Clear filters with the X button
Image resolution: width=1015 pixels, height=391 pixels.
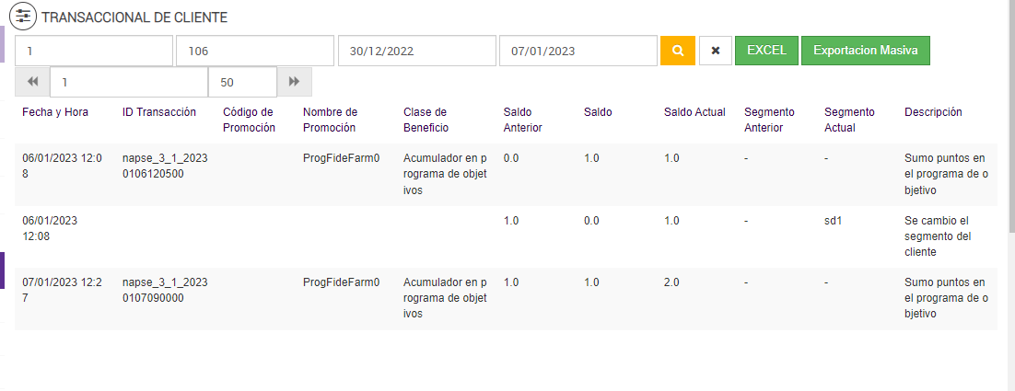point(715,51)
